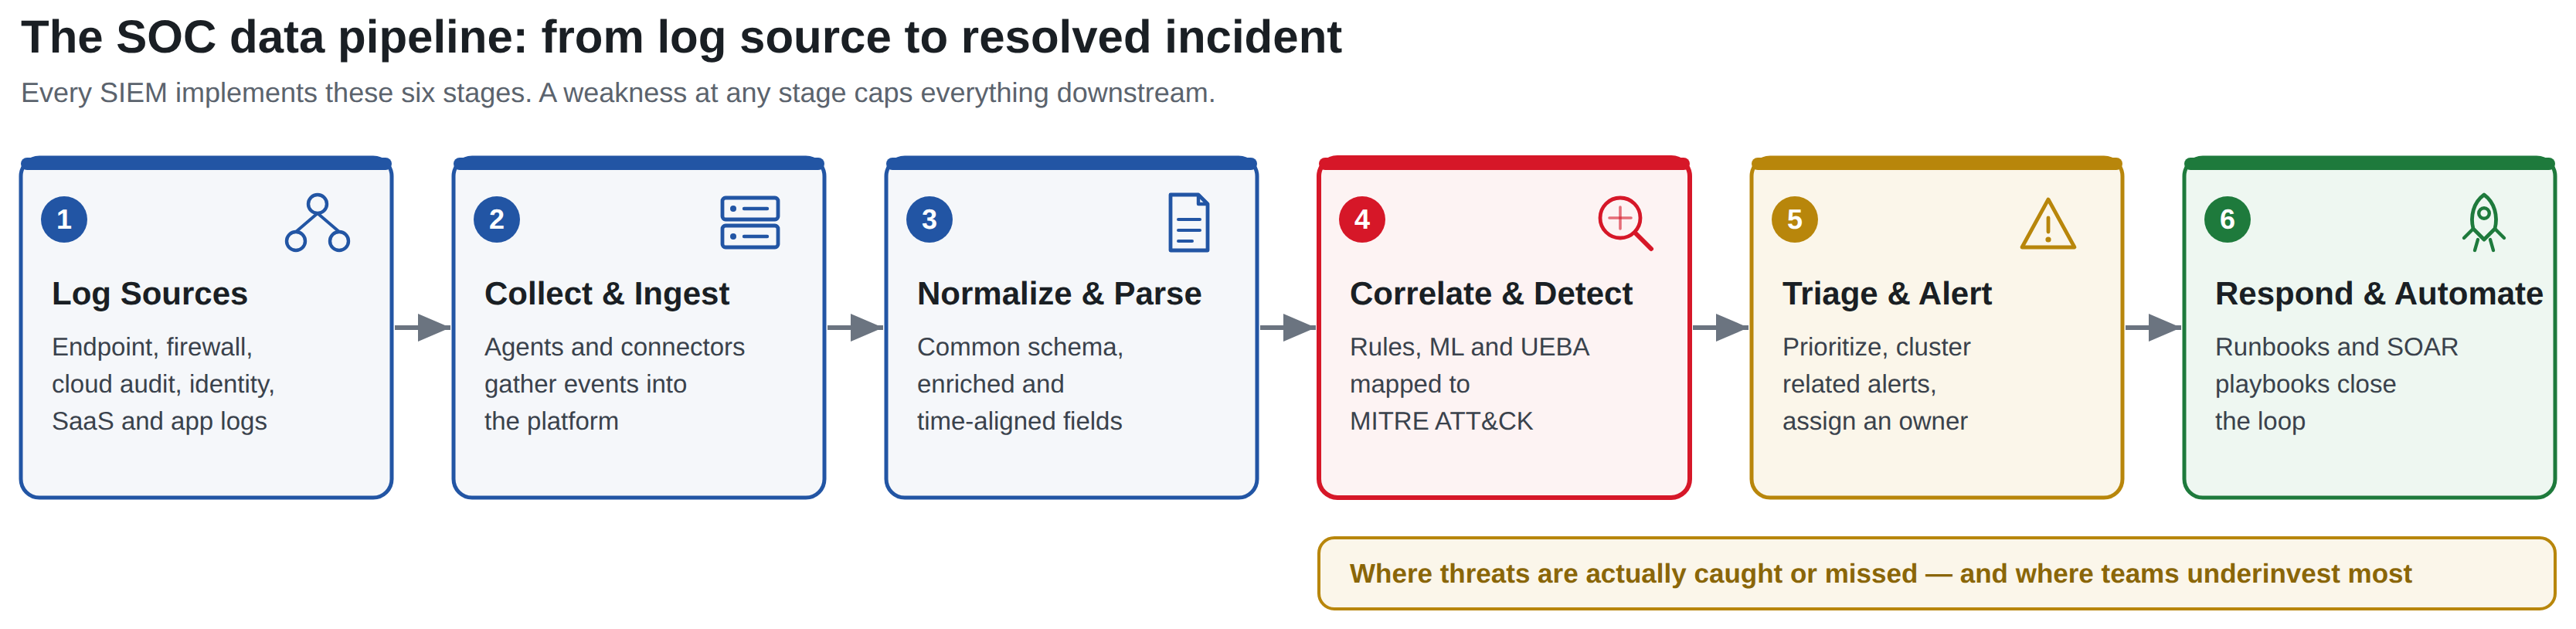Click the blue number 2 badge
The height and width of the screenshot is (629, 2576).
497,220
